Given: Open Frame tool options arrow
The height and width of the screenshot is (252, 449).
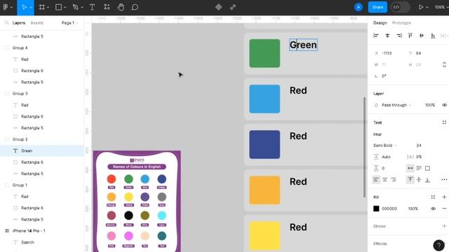Looking at the screenshot, I should pyautogui.click(x=48, y=8).
